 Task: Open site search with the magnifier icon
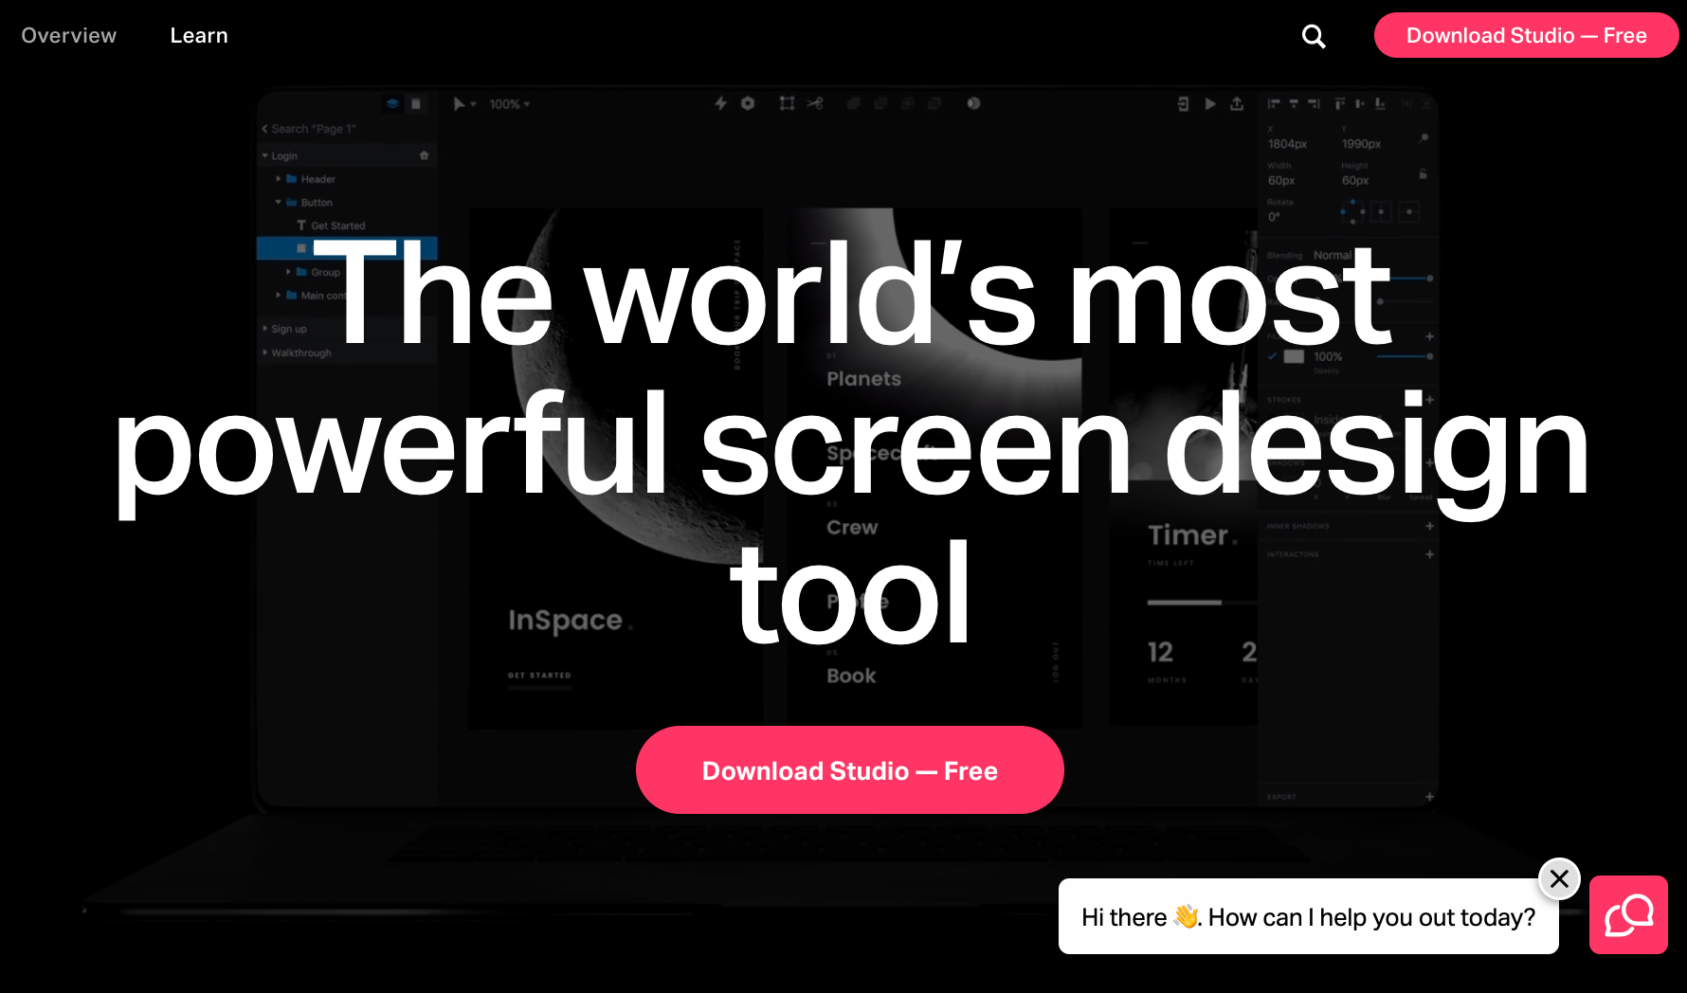(x=1314, y=36)
